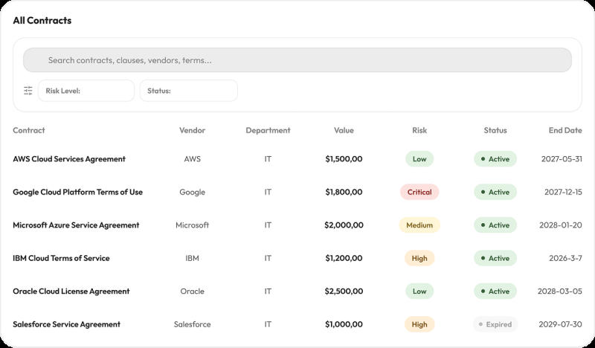Open the Status filter dropdown
The height and width of the screenshot is (348, 595).
(189, 91)
